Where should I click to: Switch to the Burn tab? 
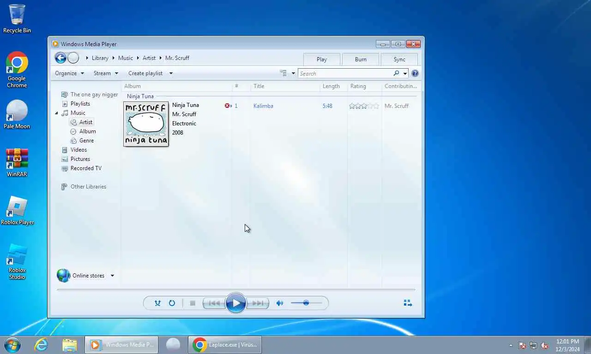361,59
